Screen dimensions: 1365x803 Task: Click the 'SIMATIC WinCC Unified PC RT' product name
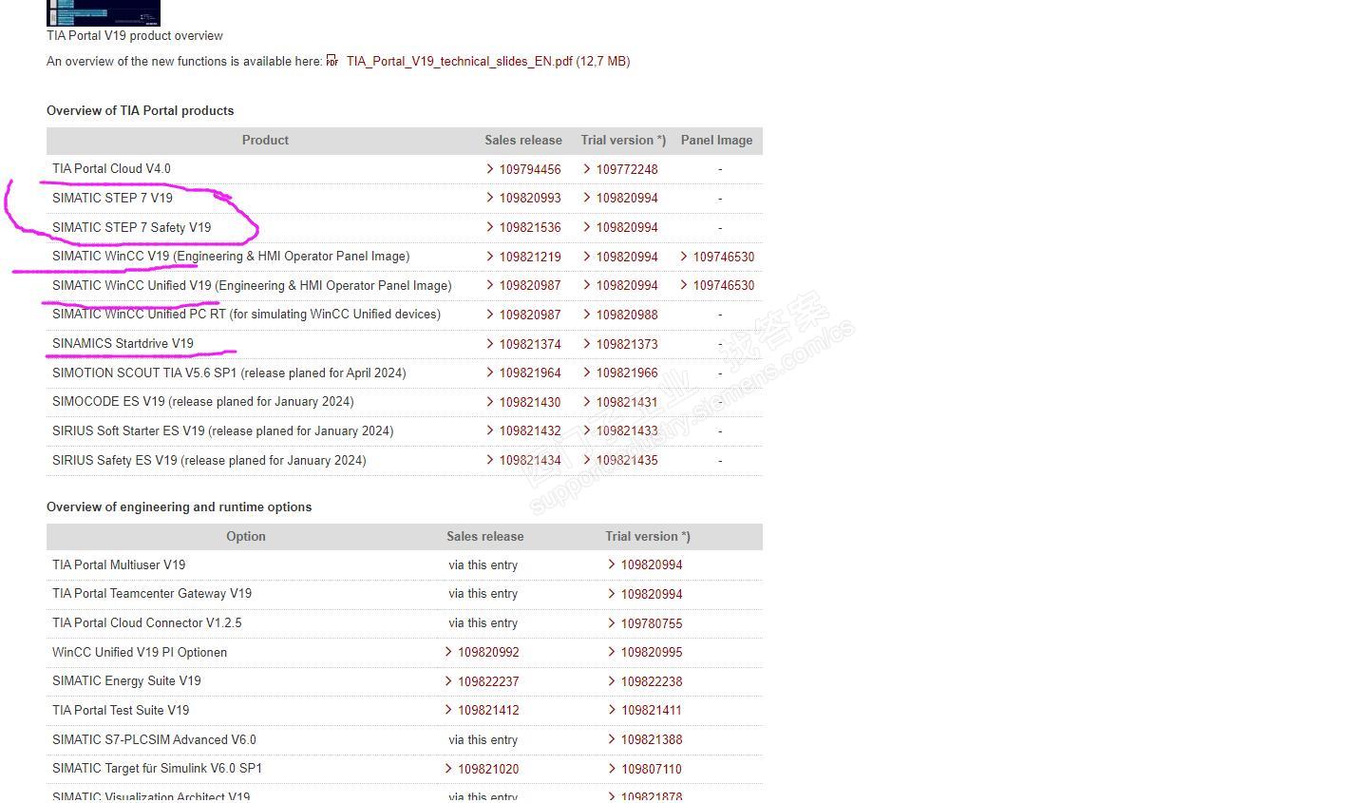(x=139, y=314)
